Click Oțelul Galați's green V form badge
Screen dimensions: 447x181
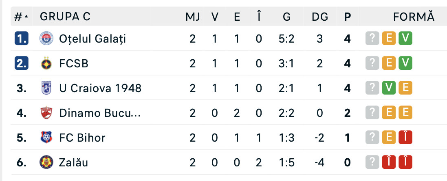pos(406,39)
